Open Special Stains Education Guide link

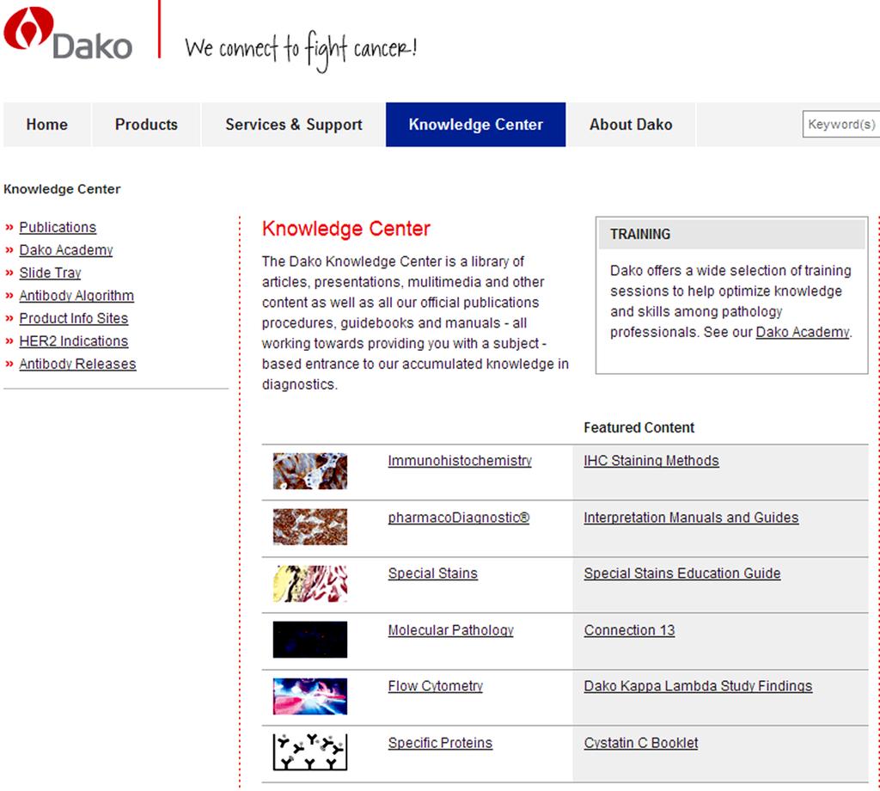point(681,573)
